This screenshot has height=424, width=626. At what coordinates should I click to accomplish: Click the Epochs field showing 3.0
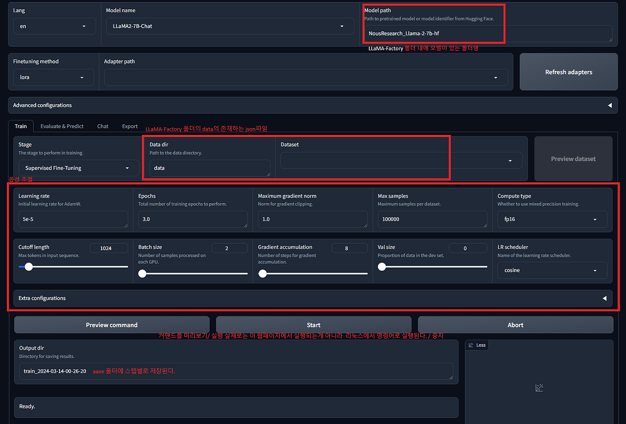(x=193, y=219)
